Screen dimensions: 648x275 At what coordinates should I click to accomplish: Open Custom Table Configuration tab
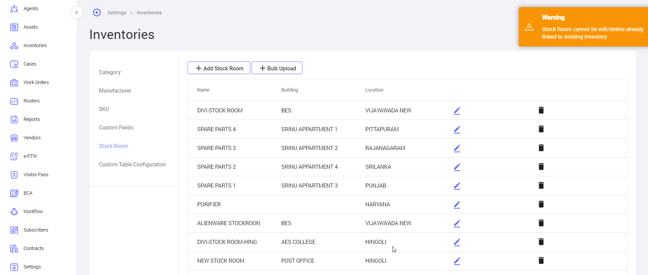coord(132,164)
